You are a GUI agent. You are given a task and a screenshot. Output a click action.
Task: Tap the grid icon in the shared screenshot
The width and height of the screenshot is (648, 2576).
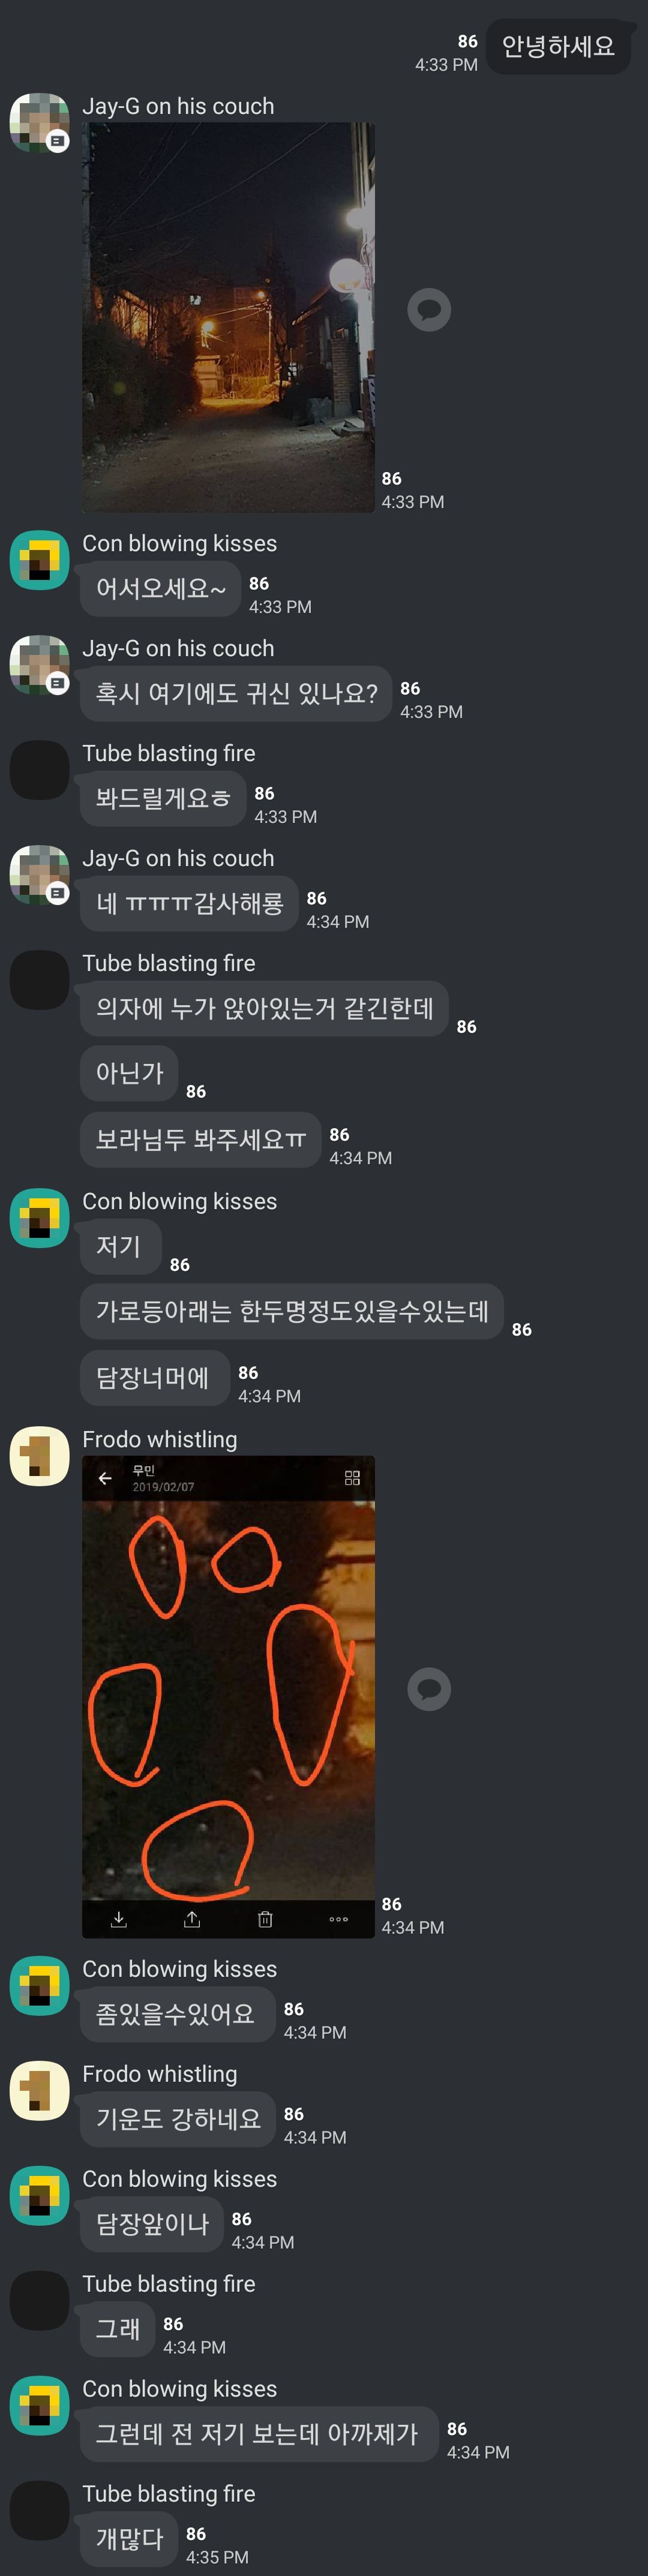[352, 1478]
